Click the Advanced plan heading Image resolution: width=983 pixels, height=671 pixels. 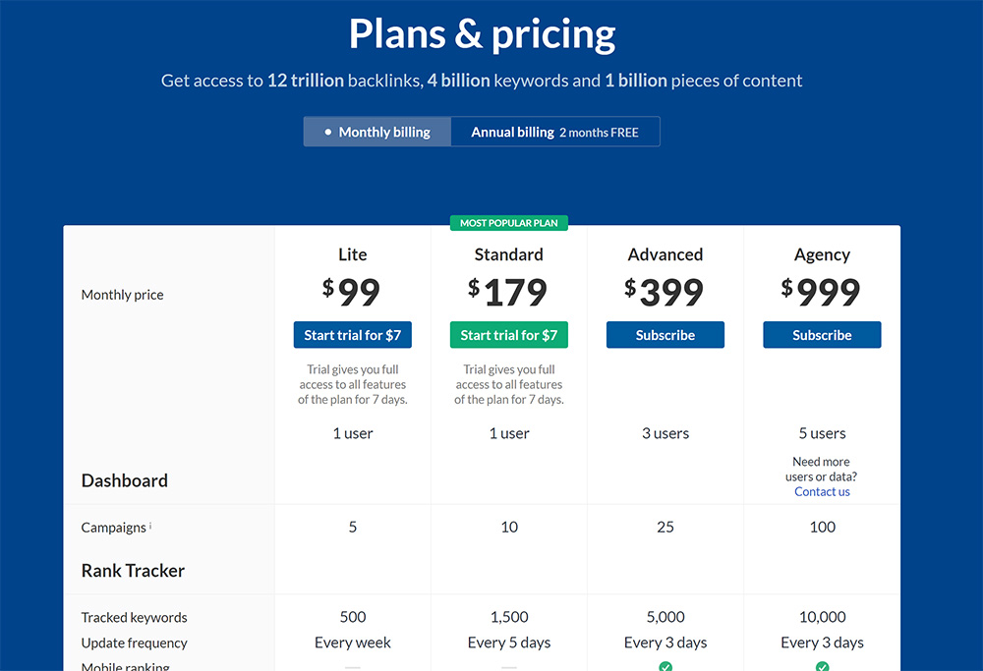coord(665,254)
